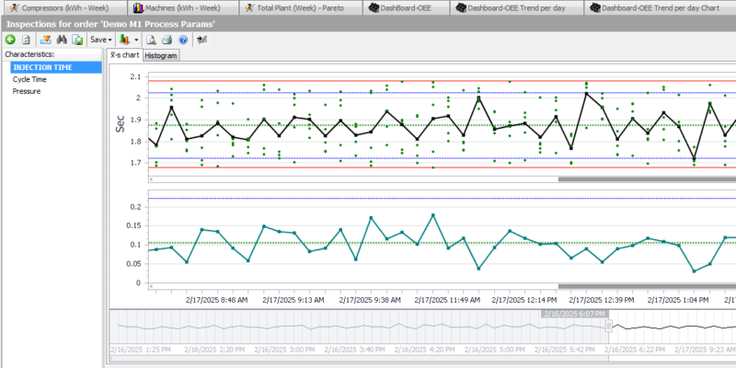Click x-axis label 2/17/2025 9:38 AM
This screenshot has width=736, height=368.
371,300
